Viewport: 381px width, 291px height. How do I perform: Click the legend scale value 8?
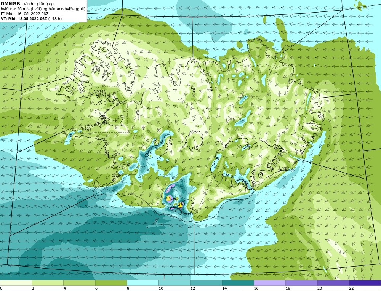coord(128,288)
